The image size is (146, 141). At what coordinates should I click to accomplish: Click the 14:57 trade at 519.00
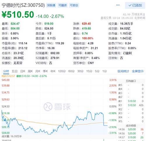[131, 138]
